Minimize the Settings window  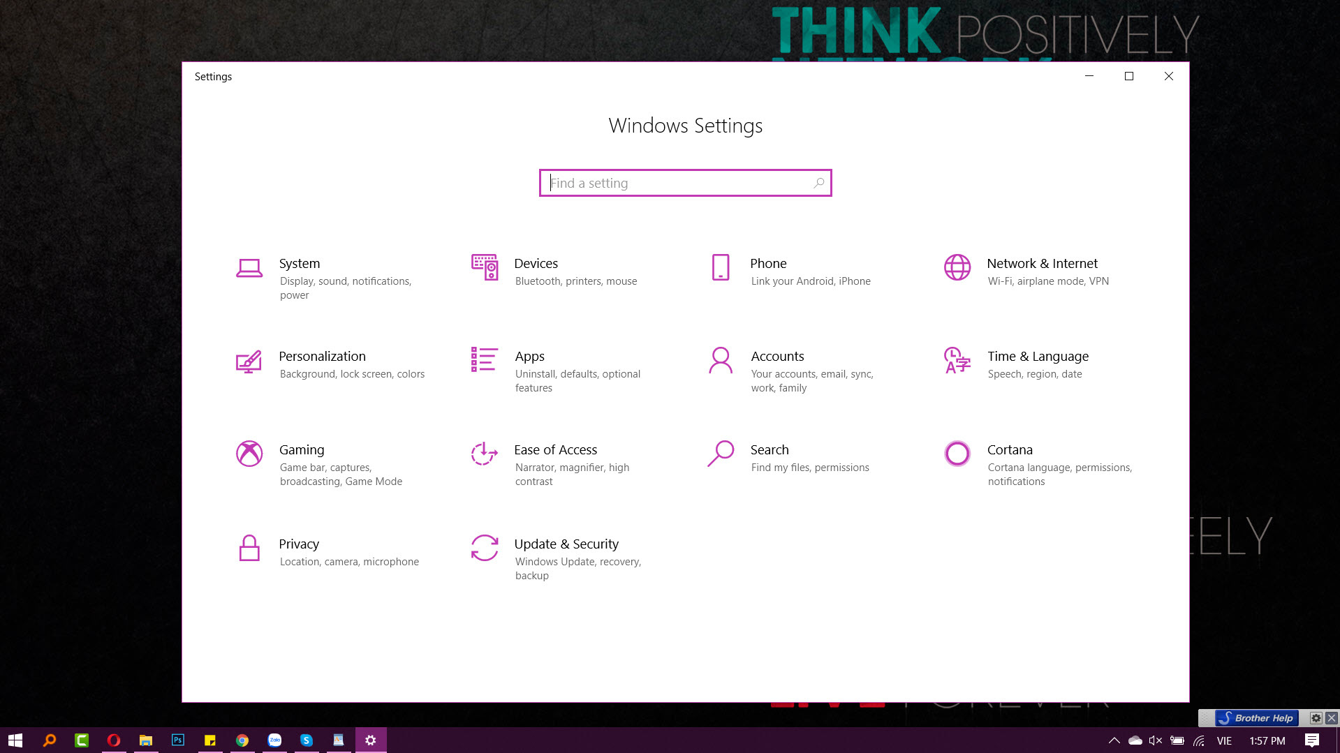1089,76
